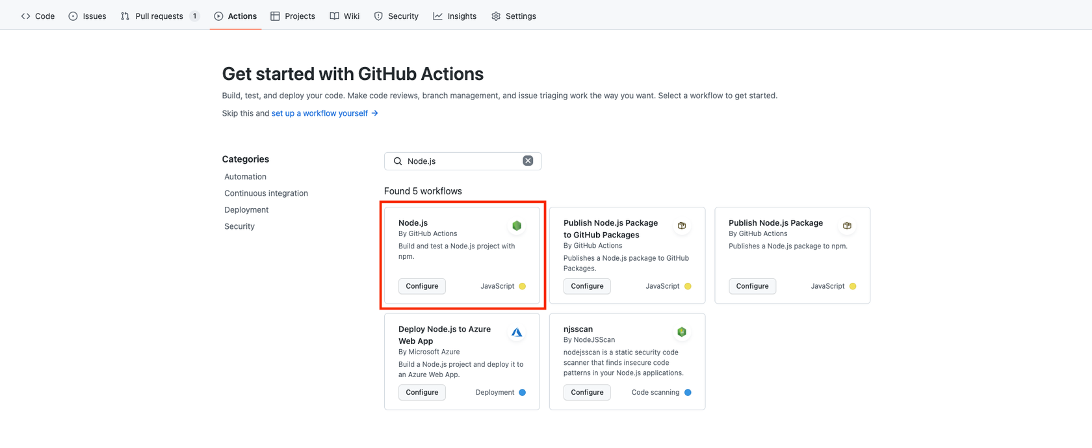
Task: Clear the workflow search text
Action: click(x=528, y=161)
